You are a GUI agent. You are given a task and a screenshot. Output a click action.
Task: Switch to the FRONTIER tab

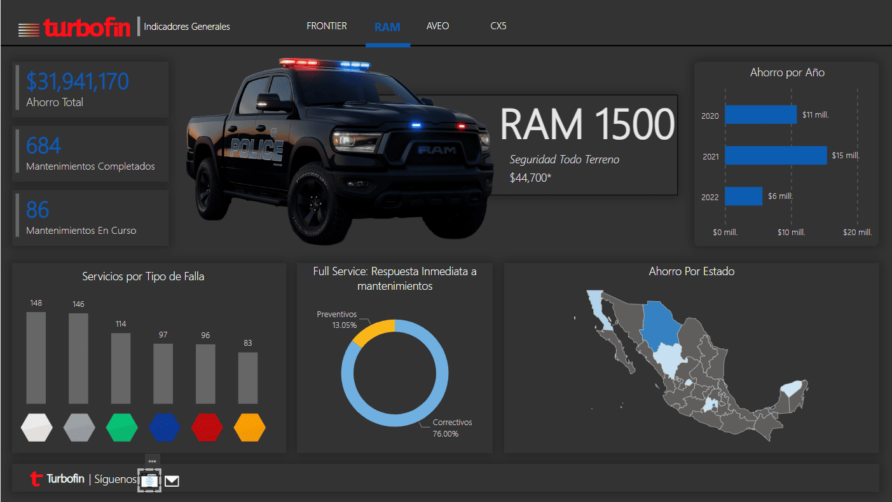327,26
